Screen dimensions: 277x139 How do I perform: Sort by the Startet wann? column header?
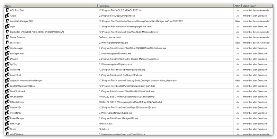(x=259, y=6)
